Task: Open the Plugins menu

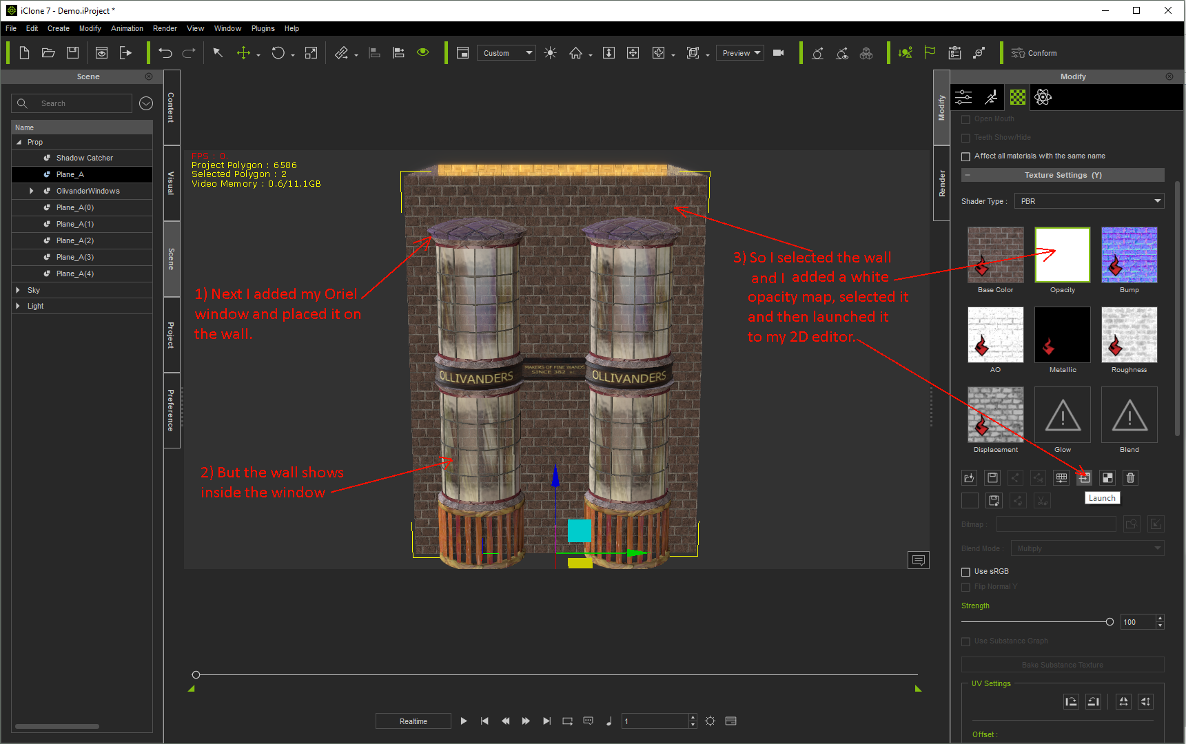Action: click(x=263, y=28)
